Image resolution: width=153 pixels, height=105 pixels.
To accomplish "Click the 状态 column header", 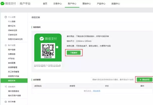I will tap(107, 86).
